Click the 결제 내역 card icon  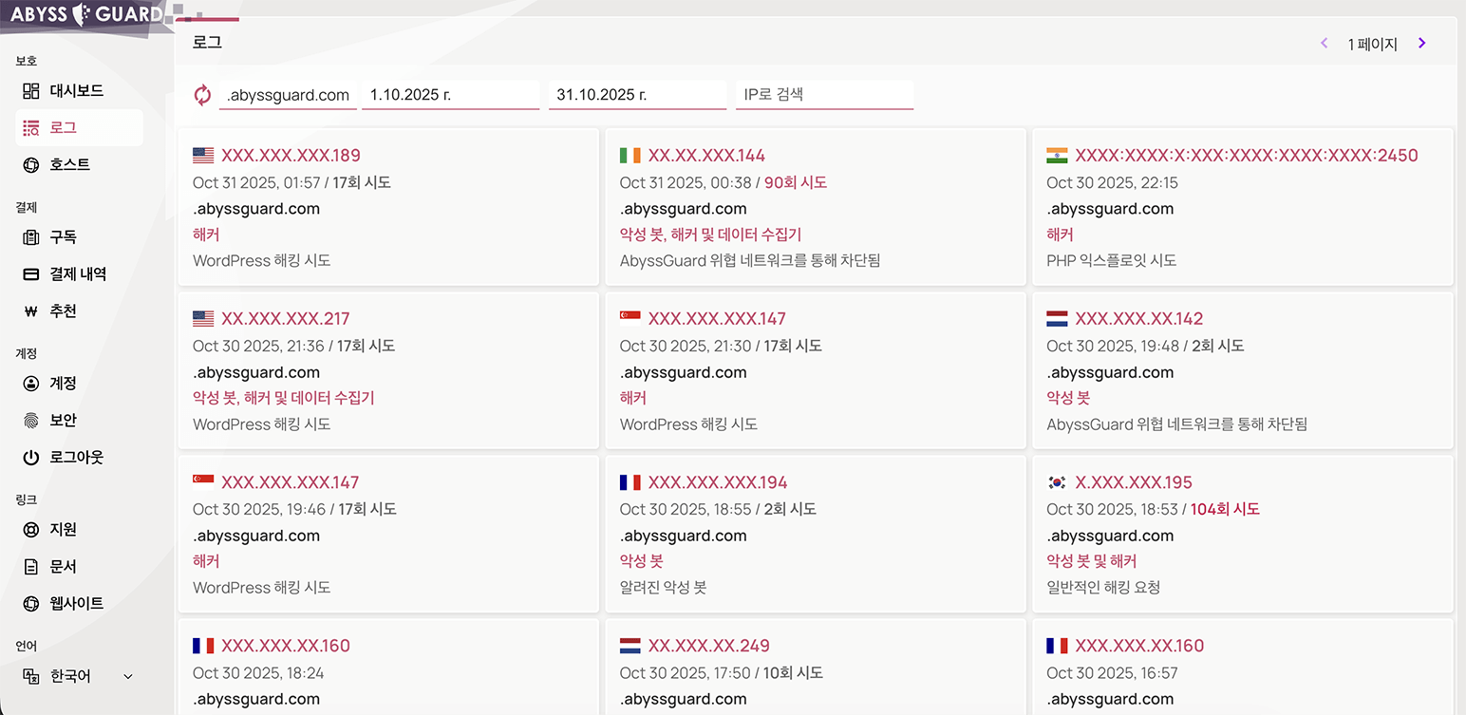[31, 274]
